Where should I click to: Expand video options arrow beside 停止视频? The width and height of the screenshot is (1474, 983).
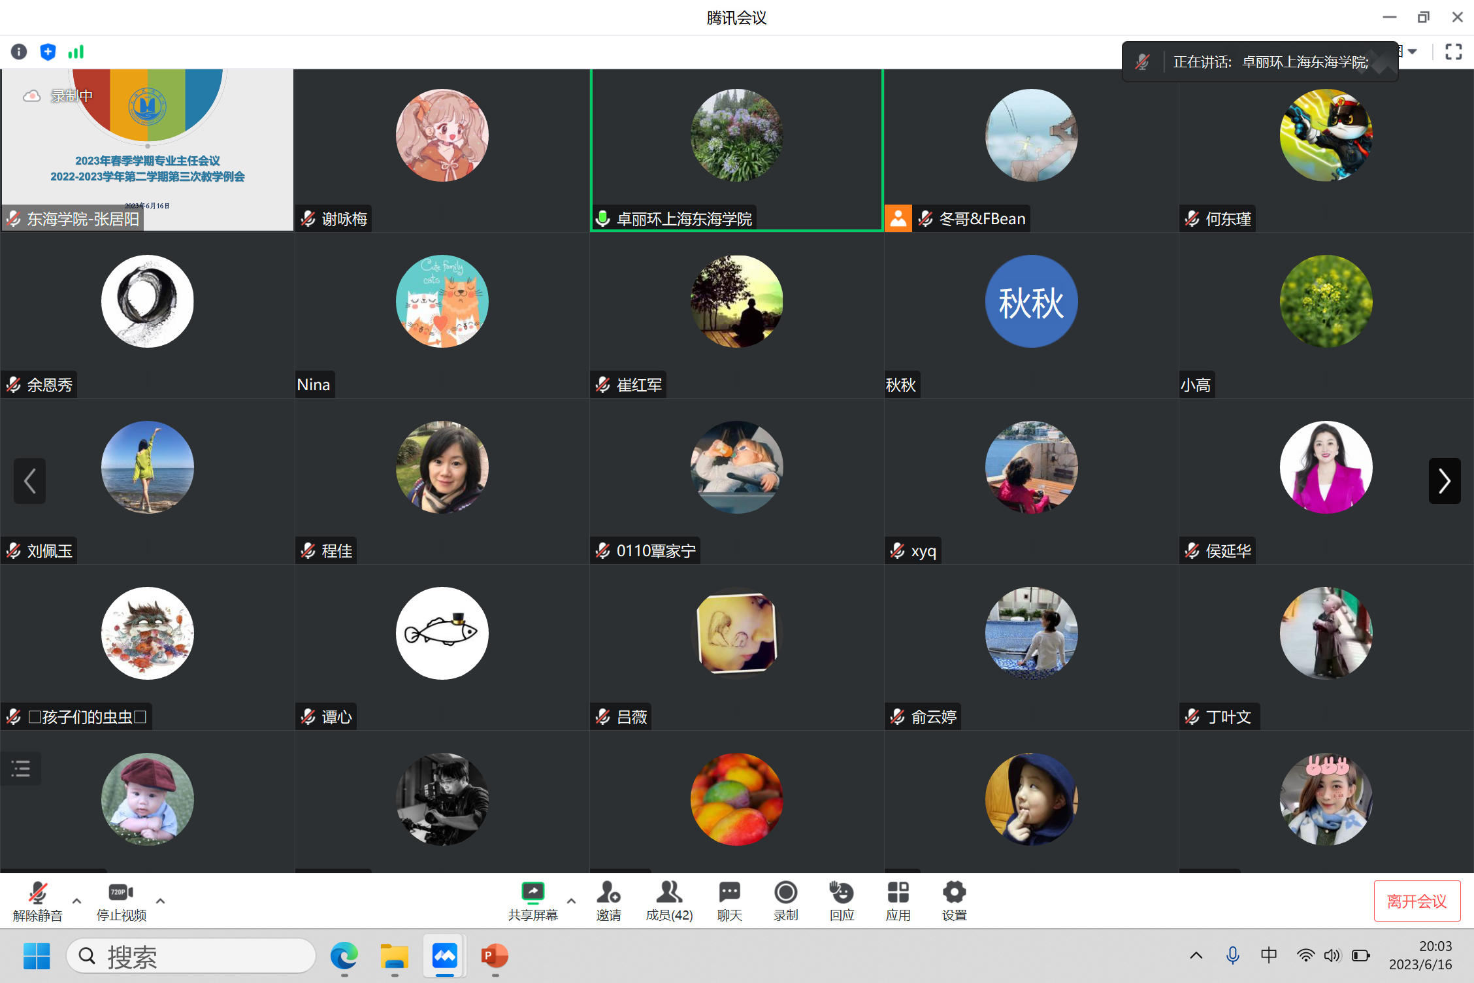161,901
